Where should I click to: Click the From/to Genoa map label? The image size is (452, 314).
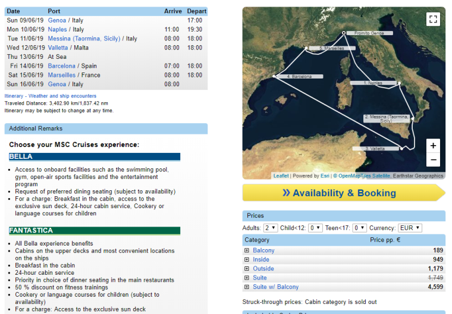point(369,33)
